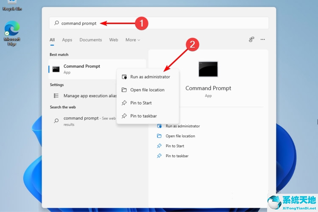Screen dimensions: 318x212
Task: Switch to the Documents filter tab
Action: [91, 40]
